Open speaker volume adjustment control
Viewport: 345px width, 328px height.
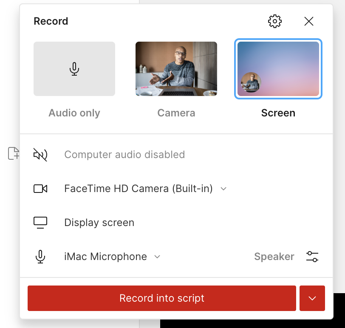[x=312, y=256]
